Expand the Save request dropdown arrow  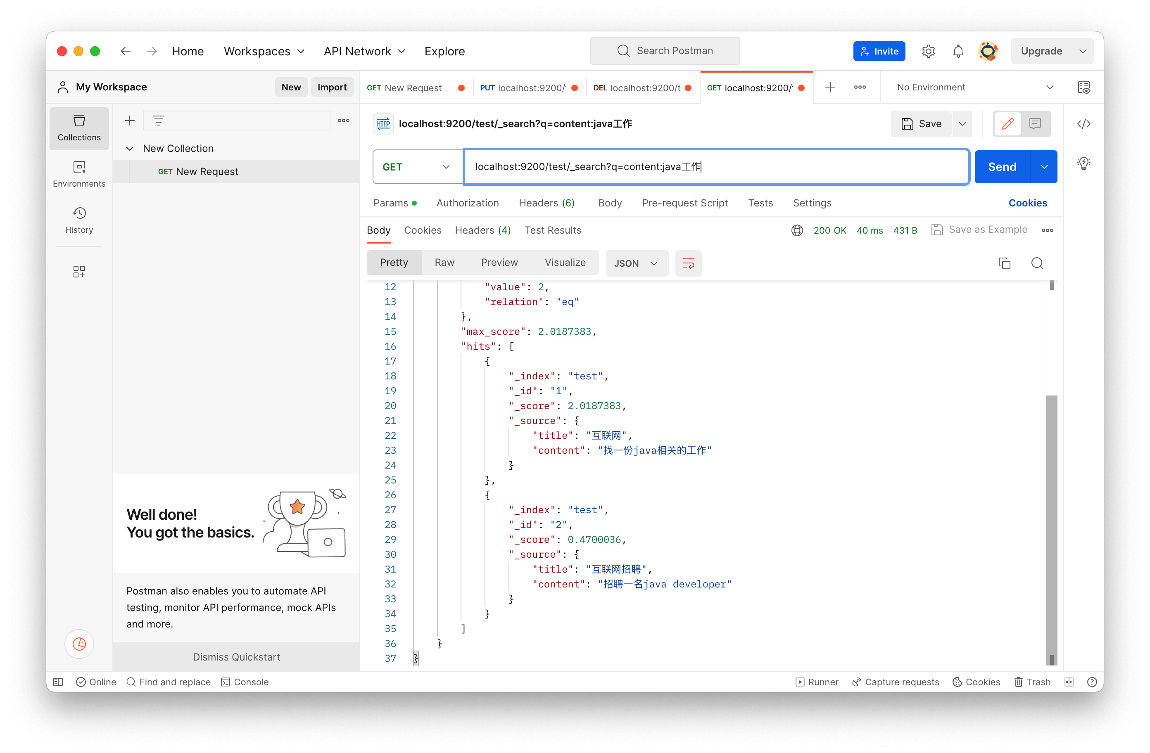coord(962,123)
